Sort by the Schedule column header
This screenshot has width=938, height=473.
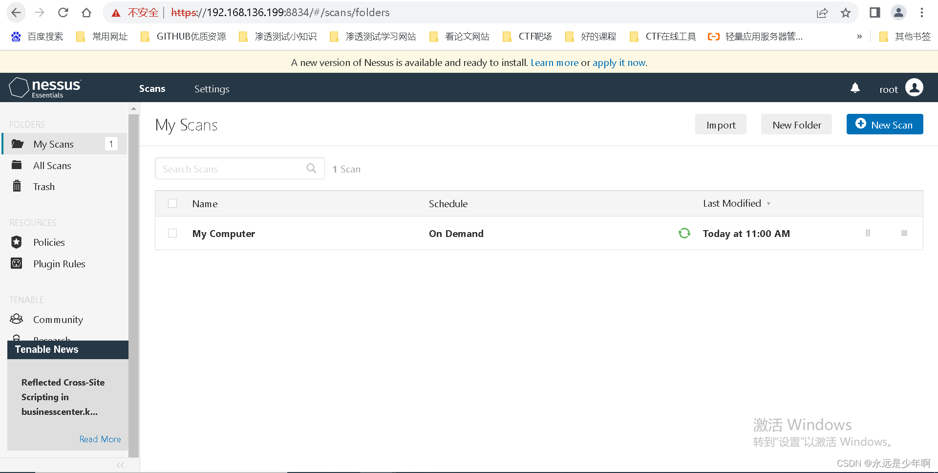448,204
